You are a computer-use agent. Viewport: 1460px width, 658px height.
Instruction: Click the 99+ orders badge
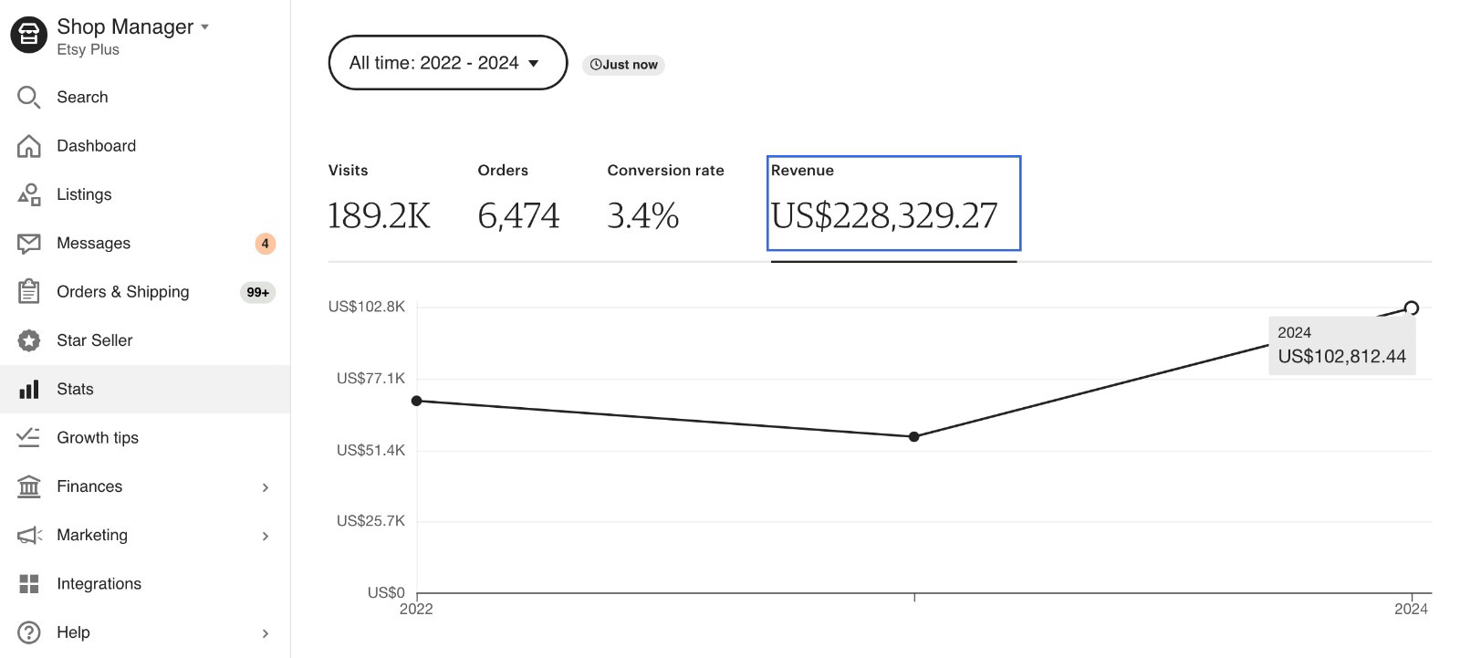[257, 292]
